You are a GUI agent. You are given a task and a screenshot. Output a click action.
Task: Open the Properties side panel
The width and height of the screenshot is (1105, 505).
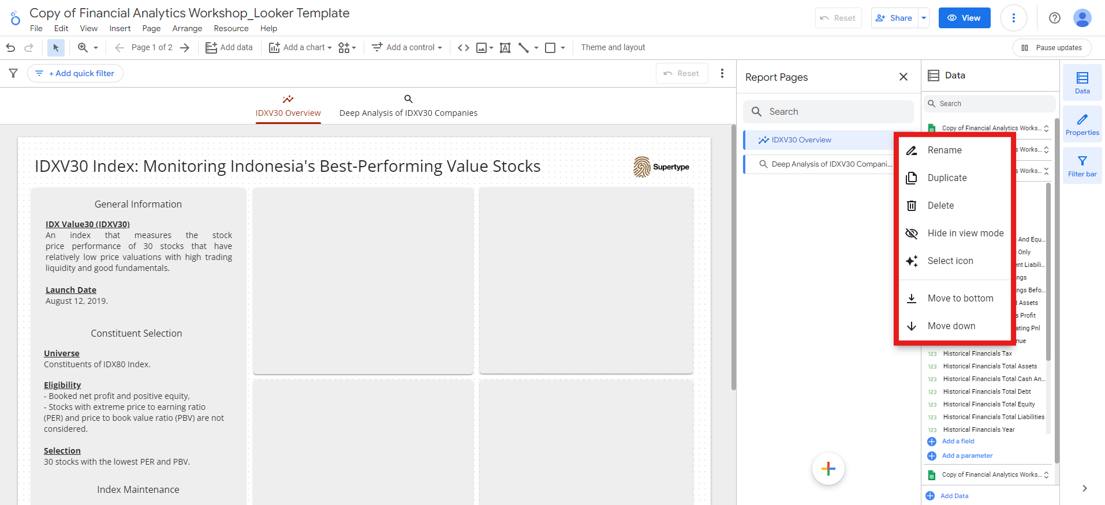[1082, 125]
